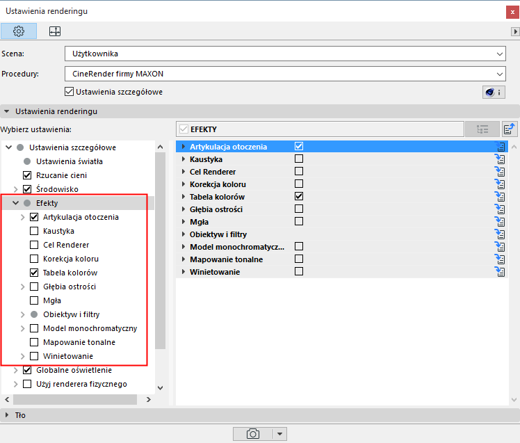The width and height of the screenshot is (520, 443).
Task: Expand Globalne oświetlenie tree node
Action: tap(15, 370)
